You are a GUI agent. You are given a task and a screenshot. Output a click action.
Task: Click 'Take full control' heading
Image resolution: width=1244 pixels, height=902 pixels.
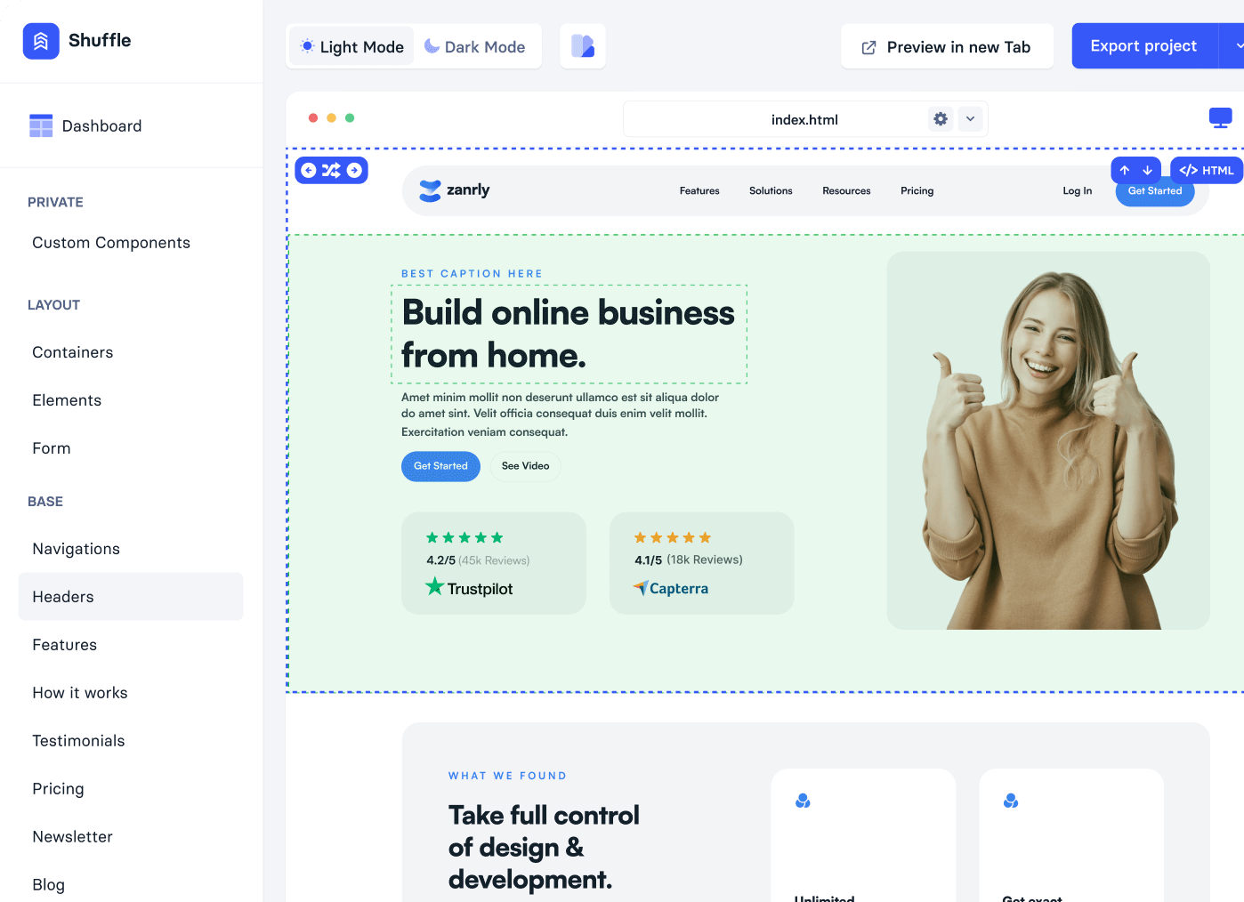(544, 847)
